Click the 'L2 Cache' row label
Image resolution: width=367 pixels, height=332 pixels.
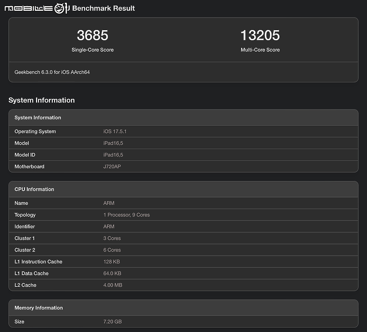25,285
